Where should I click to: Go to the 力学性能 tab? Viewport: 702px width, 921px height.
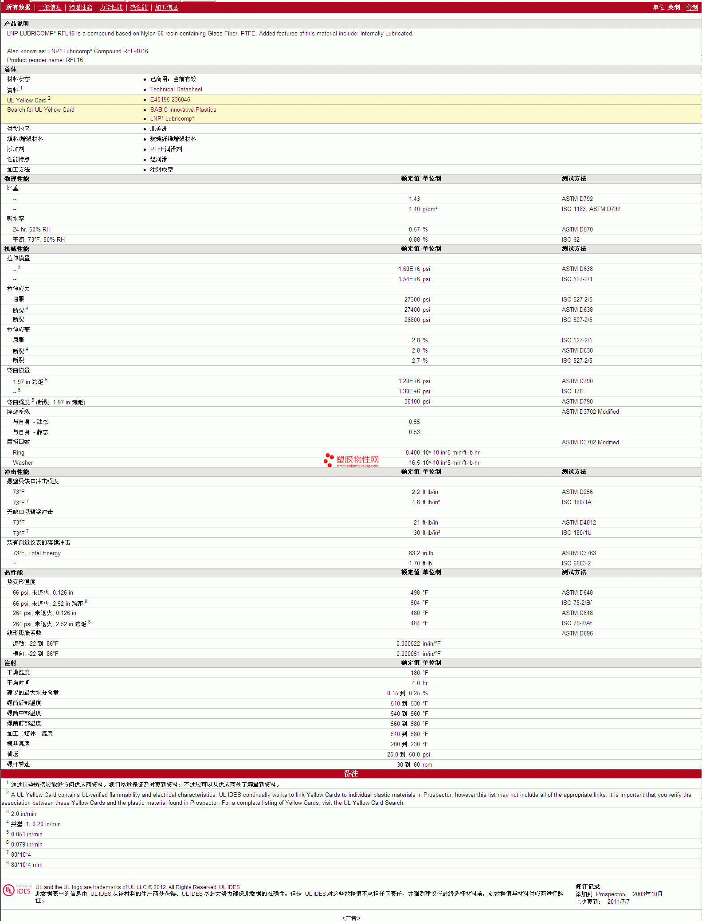click(111, 8)
